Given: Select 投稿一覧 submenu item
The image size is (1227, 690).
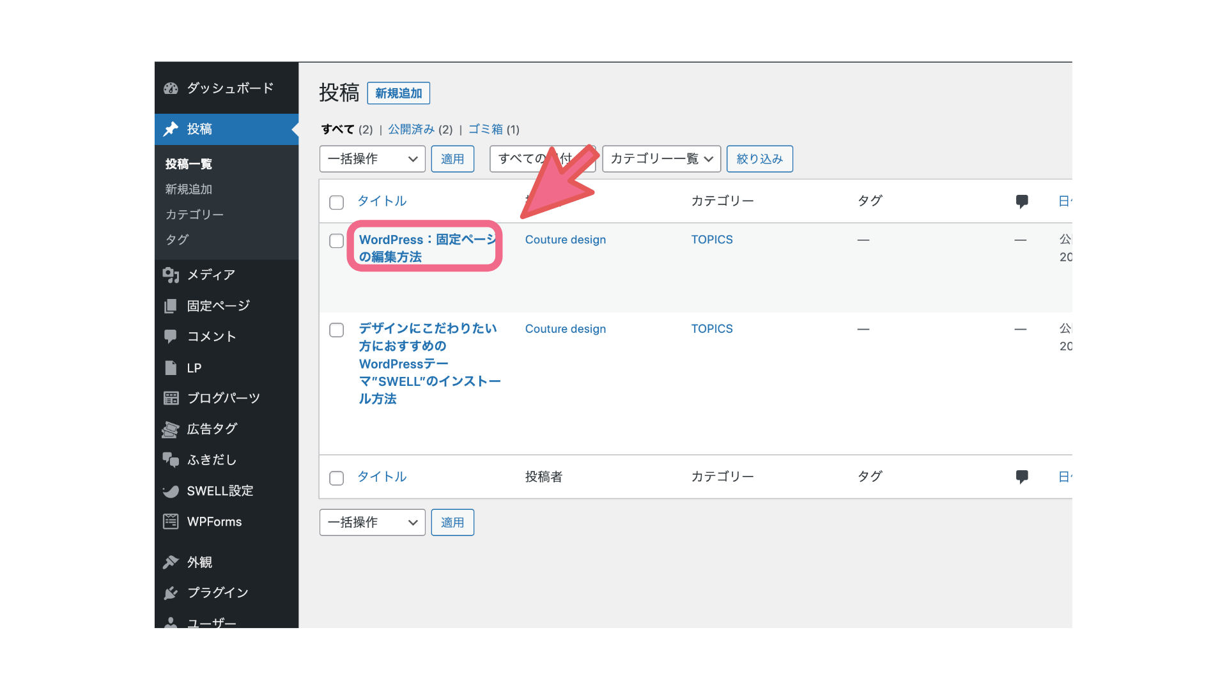Looking at the screenshot, I should pos(189,164).
